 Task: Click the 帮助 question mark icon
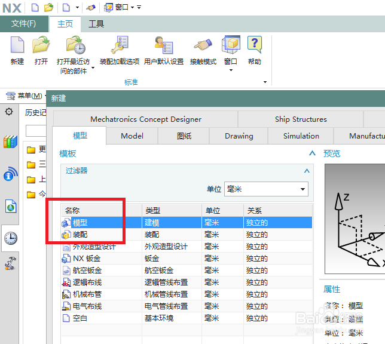(x=255, y=45)
